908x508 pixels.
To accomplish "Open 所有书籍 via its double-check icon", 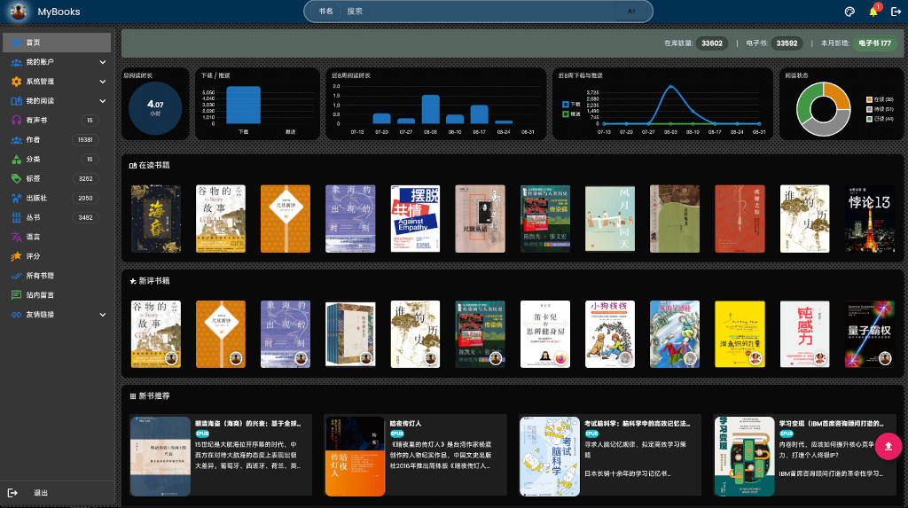I will [x=16, y=276].
